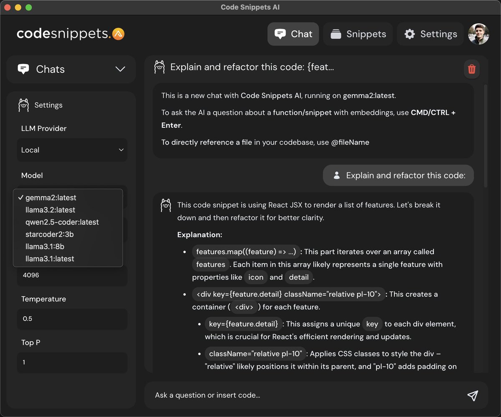Click llama icon beside sidebar Settings
This screenshot has width=501, height=417.
point(24,105)
